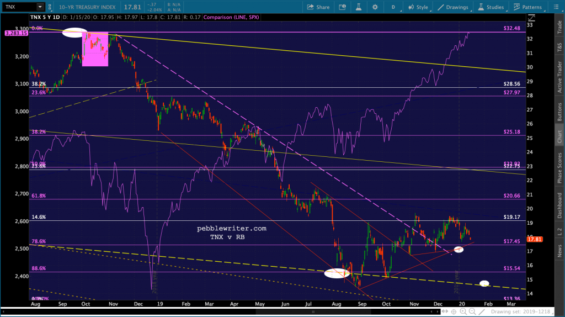
Task: Open the list actions menu icon
Action: coord(556,7)
